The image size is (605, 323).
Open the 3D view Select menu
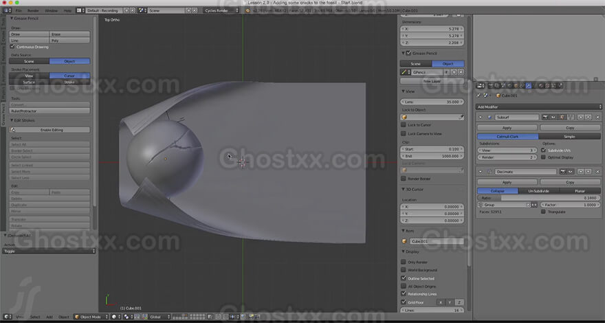[x=35, y=317]
